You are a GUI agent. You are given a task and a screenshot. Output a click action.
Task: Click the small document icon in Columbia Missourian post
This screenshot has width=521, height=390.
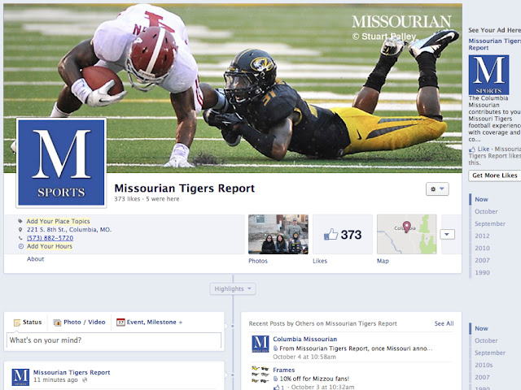click(x=275, y=349)
